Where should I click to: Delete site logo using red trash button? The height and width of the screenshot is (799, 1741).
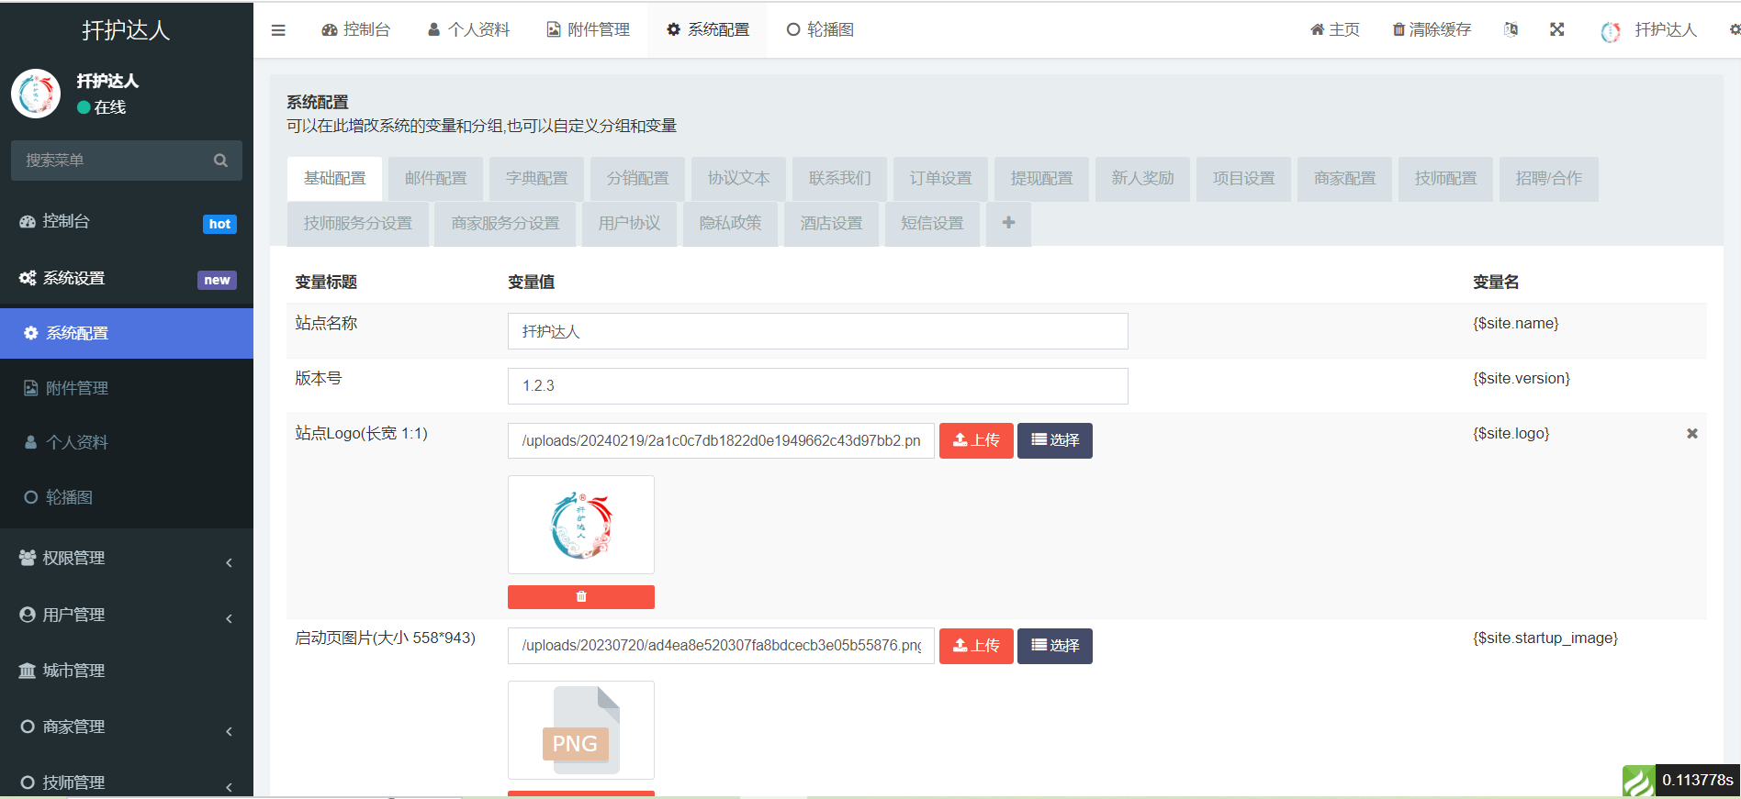click(x=580, y=597)
